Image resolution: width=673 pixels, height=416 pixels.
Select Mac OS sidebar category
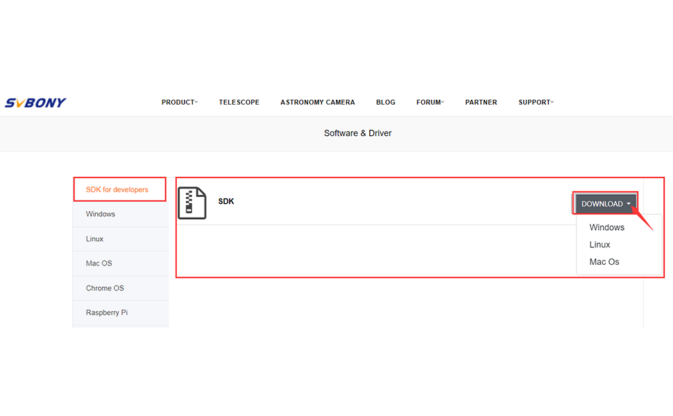[99, 263]
